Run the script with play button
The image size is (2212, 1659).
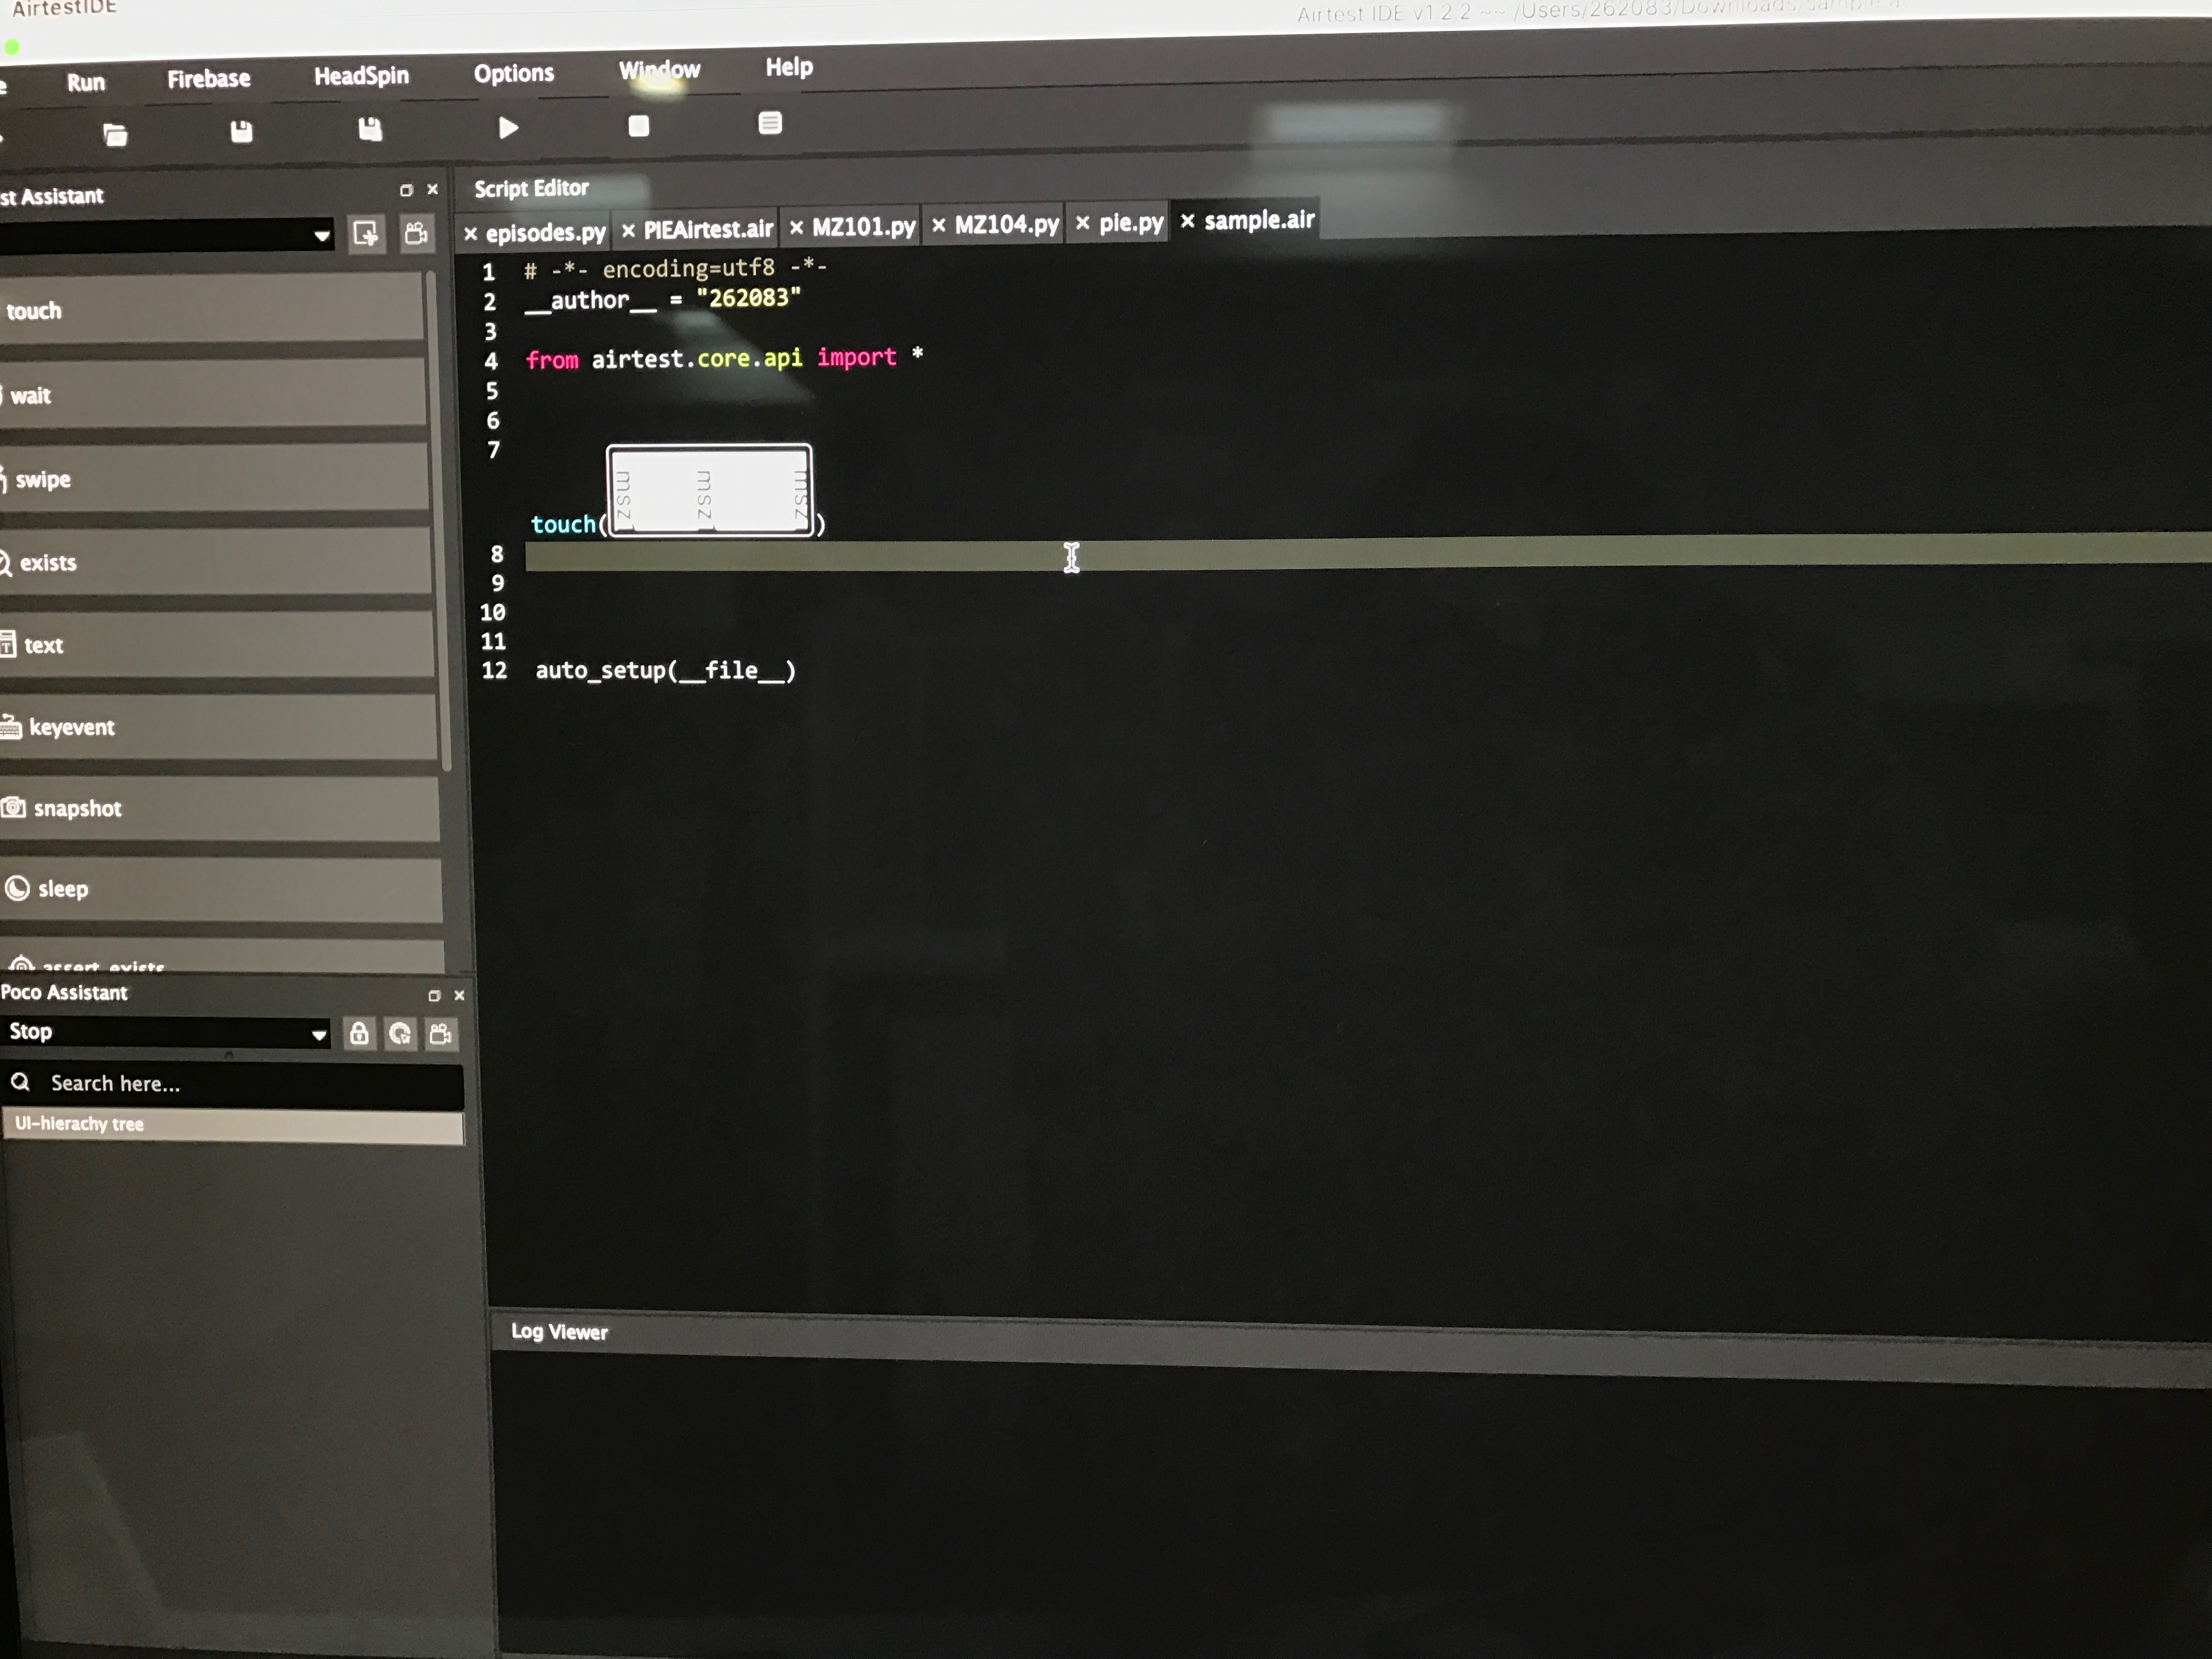click(x=508, y=127)
